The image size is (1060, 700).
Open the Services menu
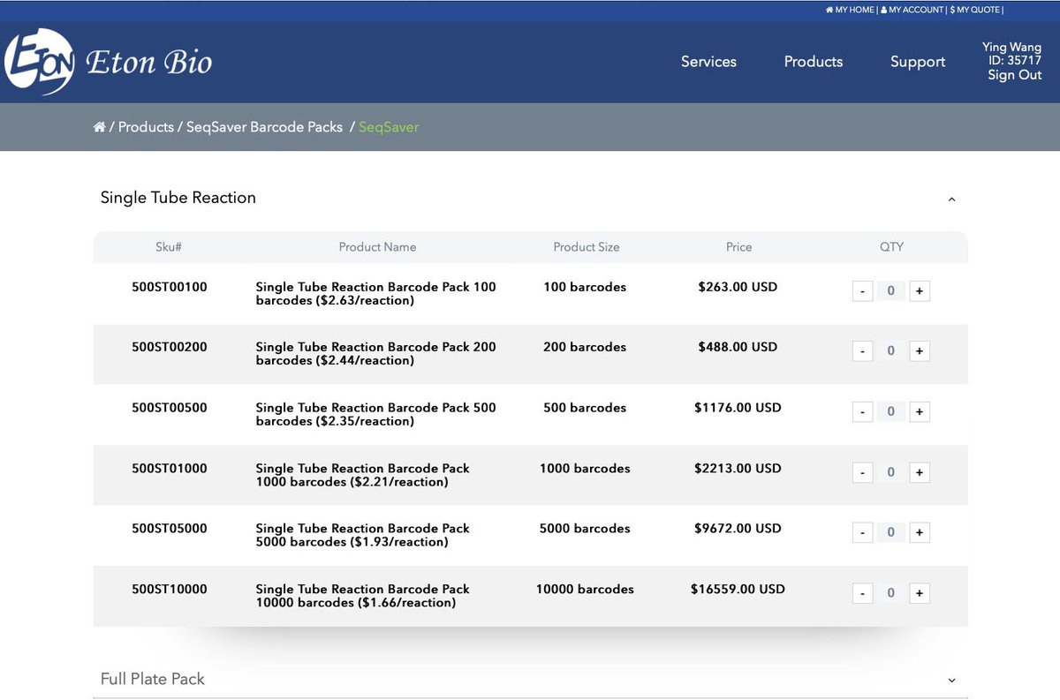tap(708, 62)
